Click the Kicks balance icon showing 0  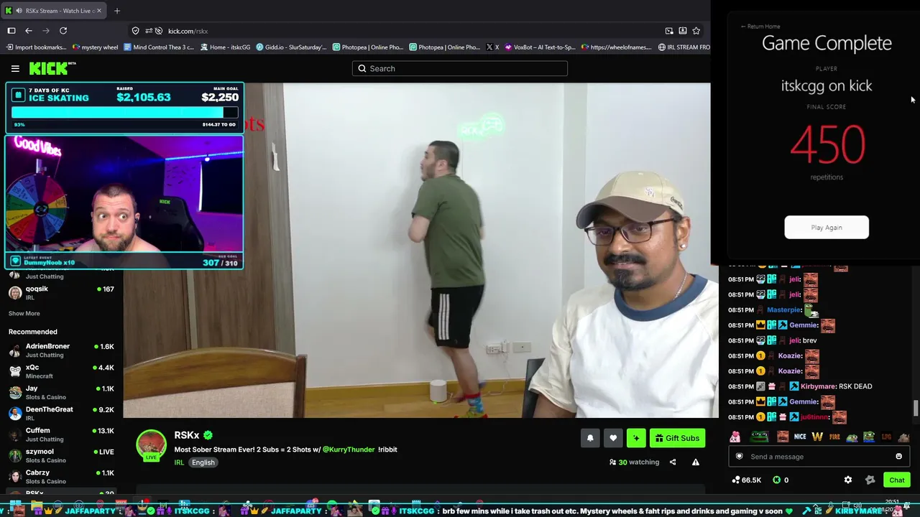[776, 480]
